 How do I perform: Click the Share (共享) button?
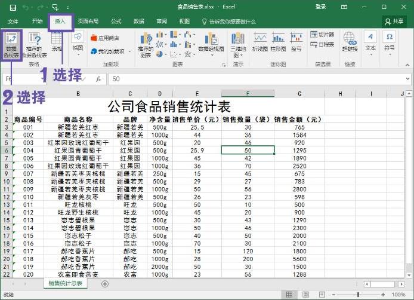[394, 22]
